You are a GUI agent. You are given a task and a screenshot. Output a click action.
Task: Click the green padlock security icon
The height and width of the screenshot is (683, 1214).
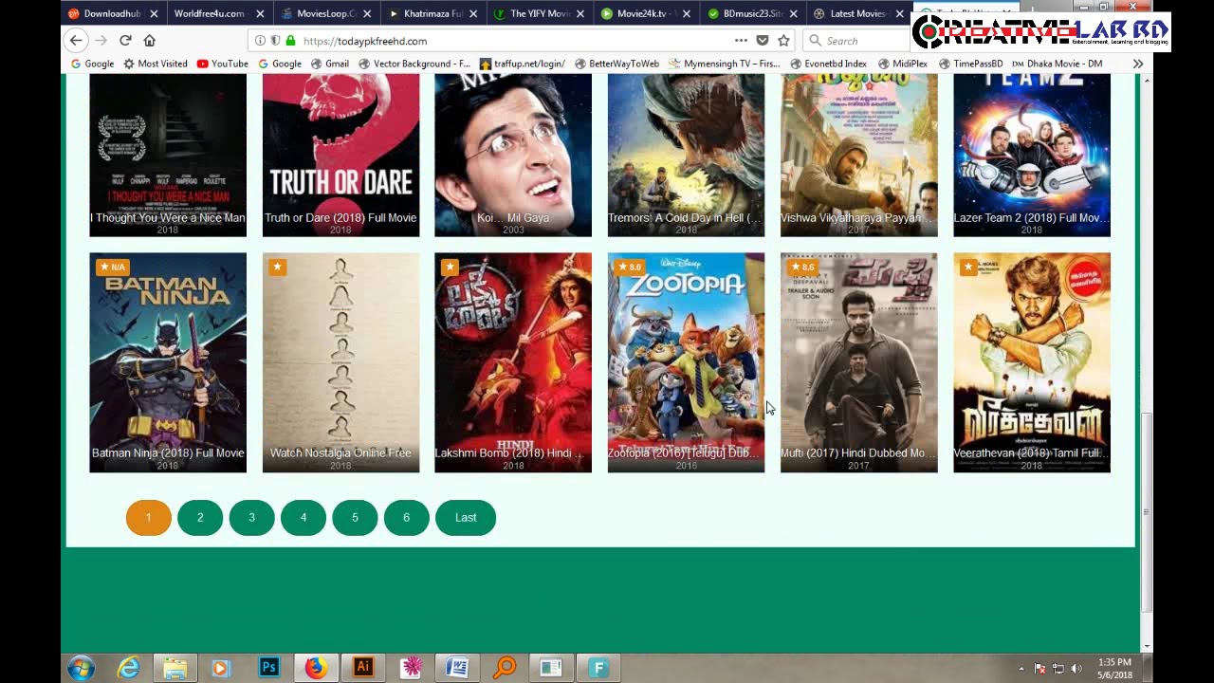290,41
